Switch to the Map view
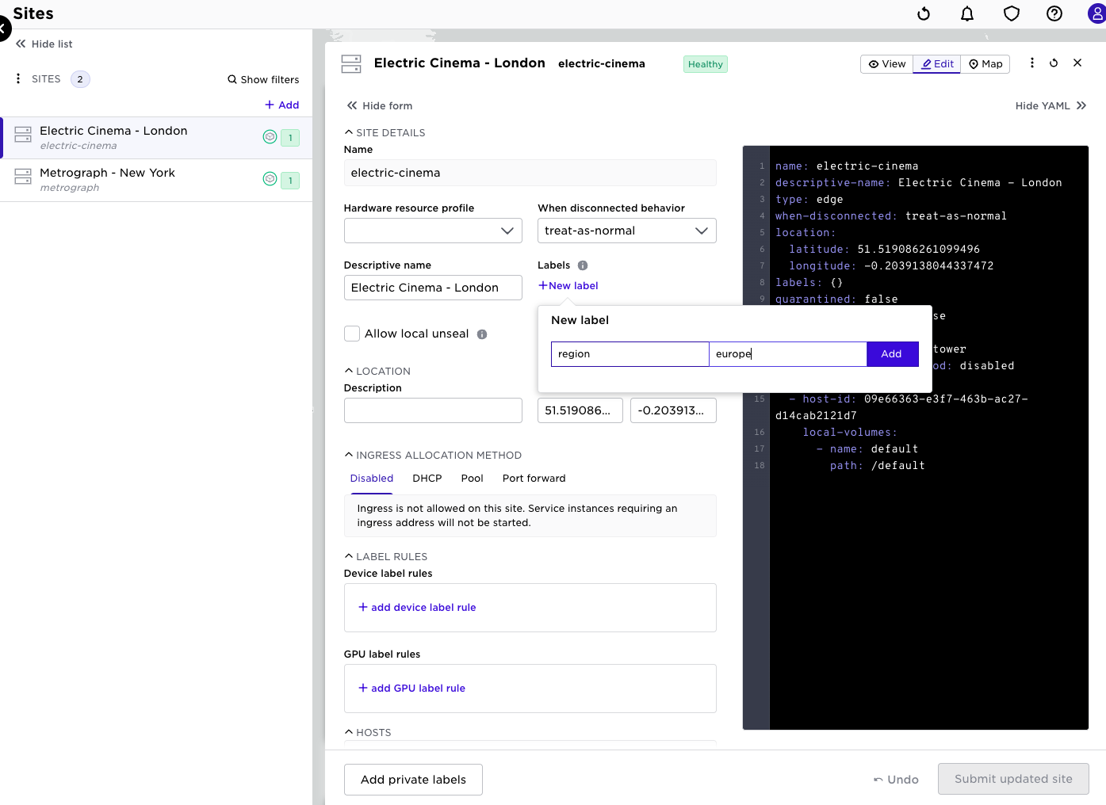Viewport: 1106px width, 805px height. (x=985, y=64)
